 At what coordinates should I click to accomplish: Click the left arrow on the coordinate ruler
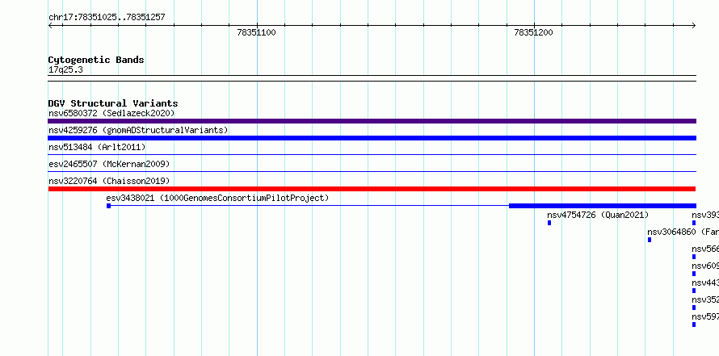coord(50,25)
